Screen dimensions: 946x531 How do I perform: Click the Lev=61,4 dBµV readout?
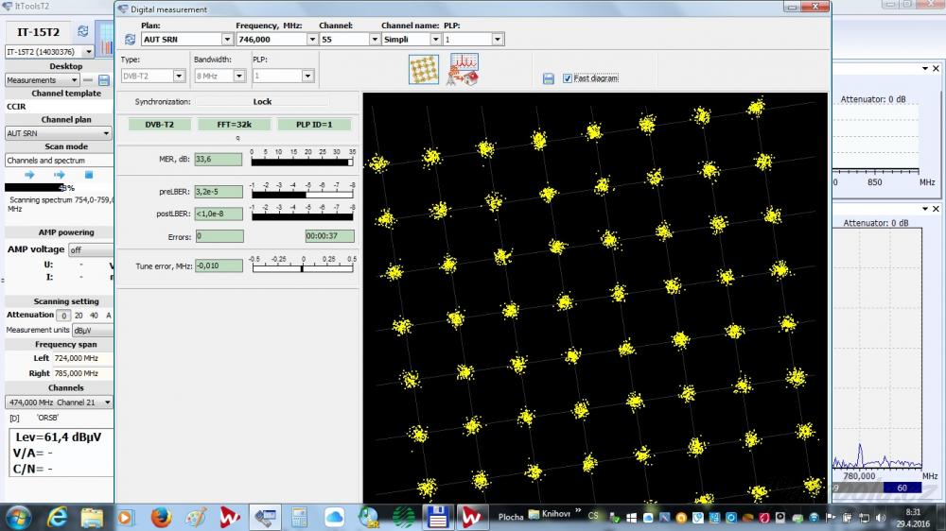click(58, 437)
